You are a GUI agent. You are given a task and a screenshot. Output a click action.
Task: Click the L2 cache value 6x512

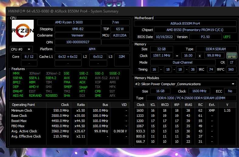(x=98, y=57)
